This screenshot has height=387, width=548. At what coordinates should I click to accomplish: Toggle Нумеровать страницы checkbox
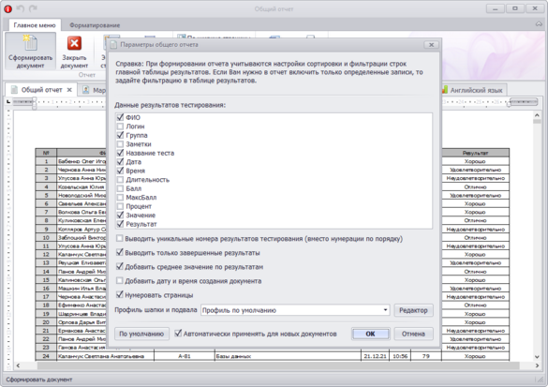pyautogui.click(x=120, y=295)
